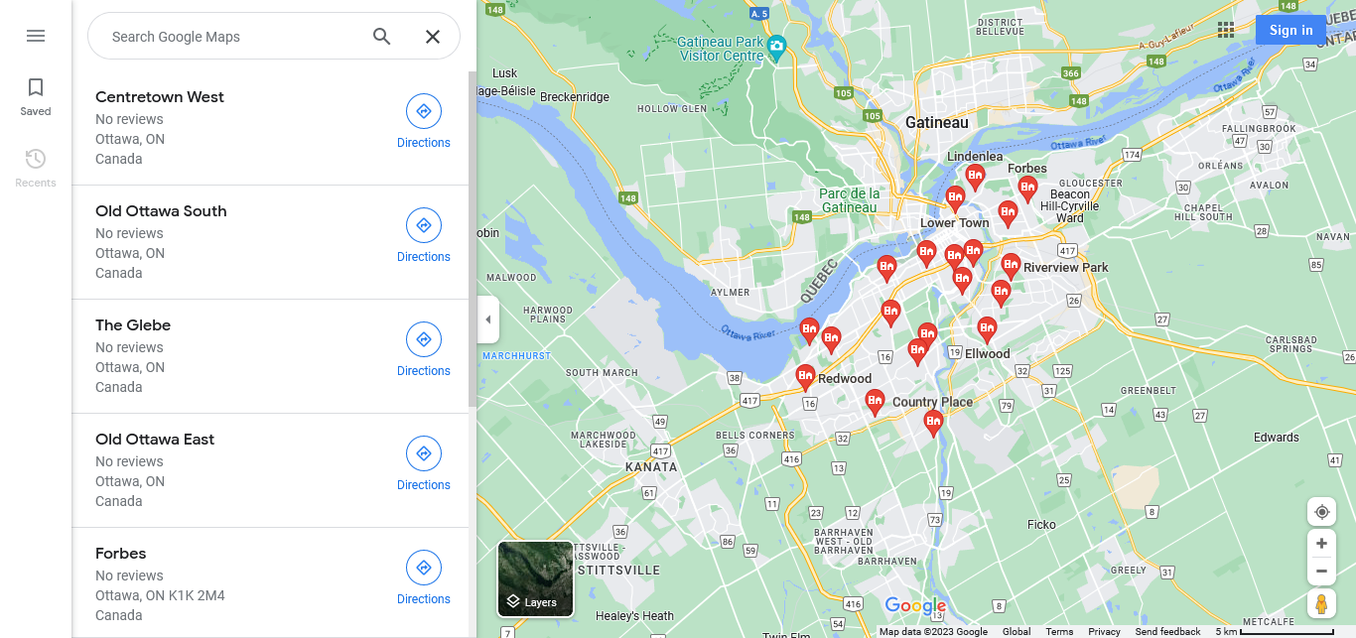Clear the search with X icon
Viewport: 1356px width, 638px height.
click(433, 37)
